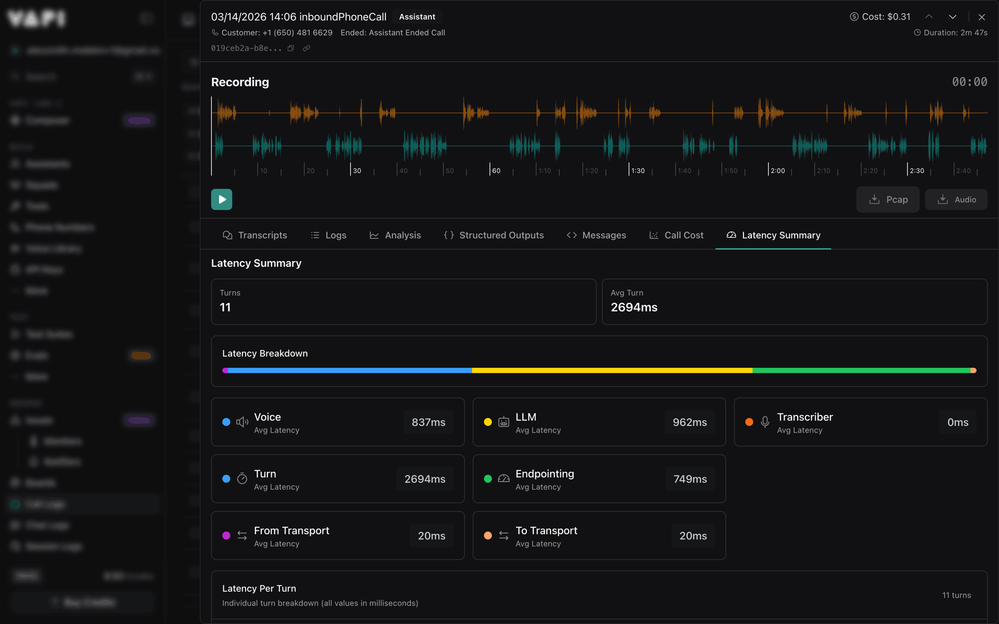This screenshot has width=999, height=624.
Task: Seek recording to the 1:30 marker
Action: [637, 171]
